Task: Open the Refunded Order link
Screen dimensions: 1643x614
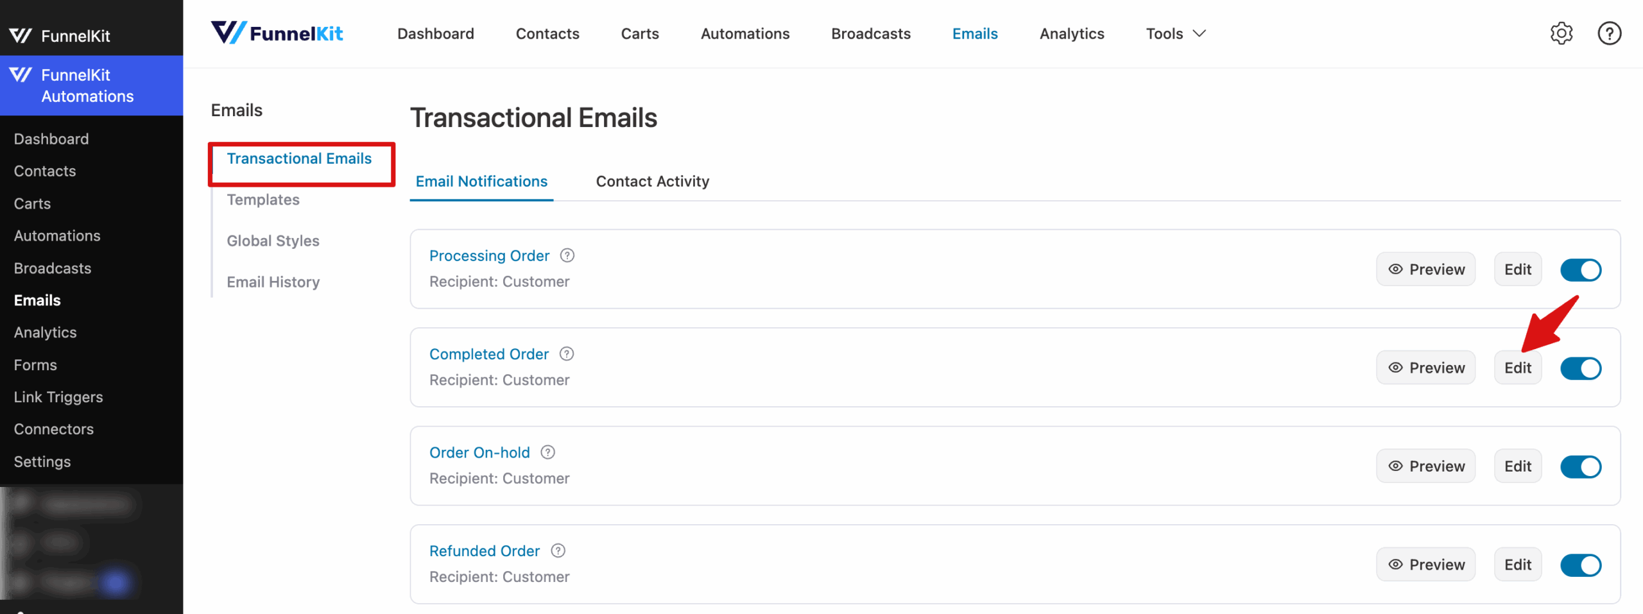Action: click(485, 550)
